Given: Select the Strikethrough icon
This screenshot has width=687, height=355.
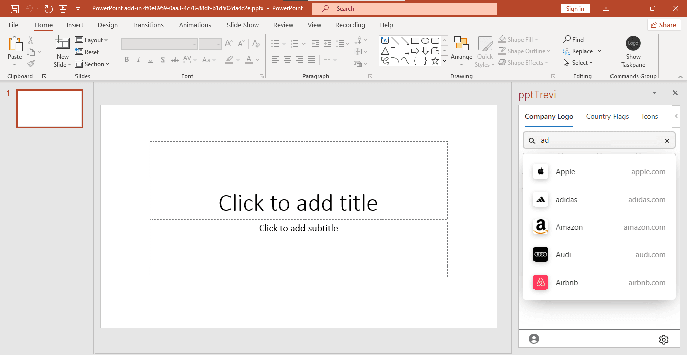Looking at the screenshot, I should 175,60.
